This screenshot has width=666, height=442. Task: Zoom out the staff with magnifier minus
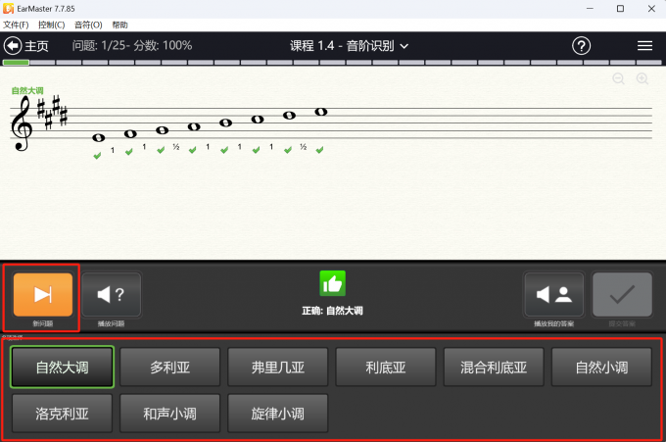pyautogui.click(x=618, y=78)
